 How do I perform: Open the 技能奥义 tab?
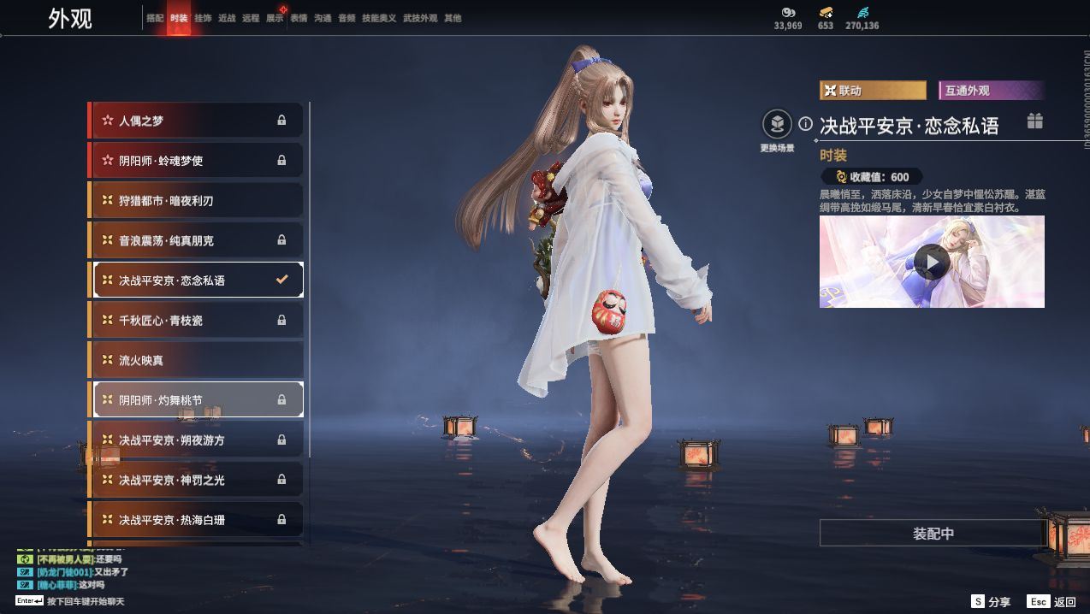click(379, 18)
